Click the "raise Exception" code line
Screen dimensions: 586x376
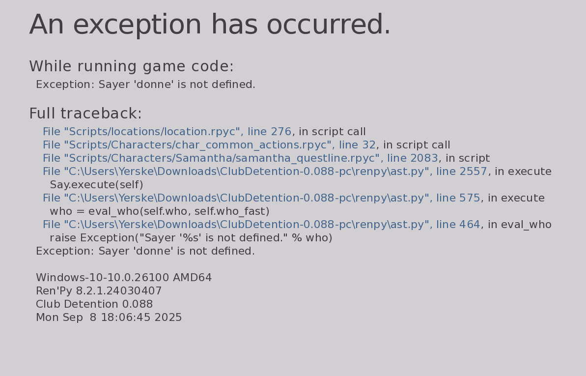coord(191,238)
